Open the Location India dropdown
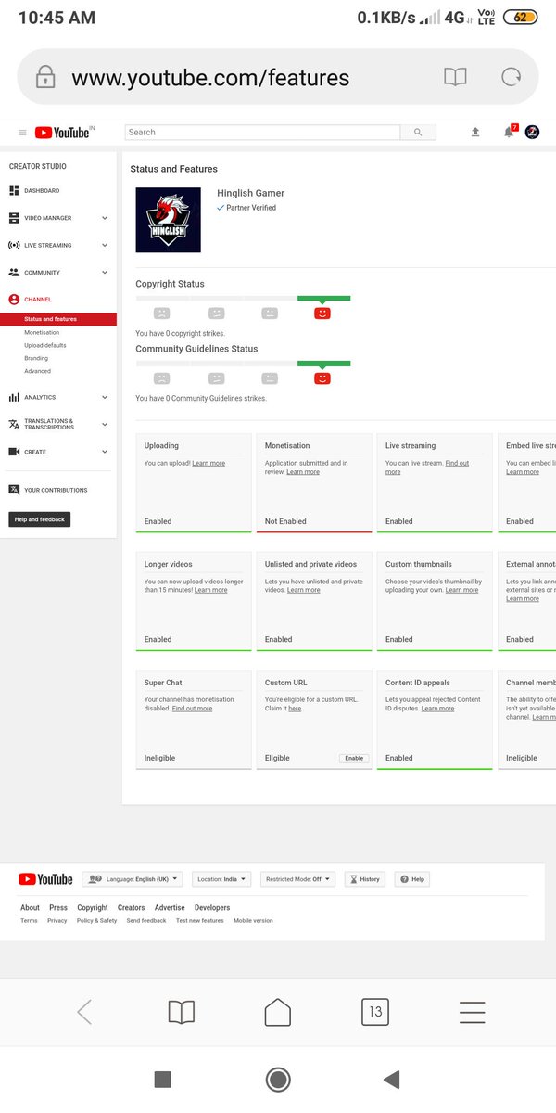The image size is (556, 1113). 221,879
